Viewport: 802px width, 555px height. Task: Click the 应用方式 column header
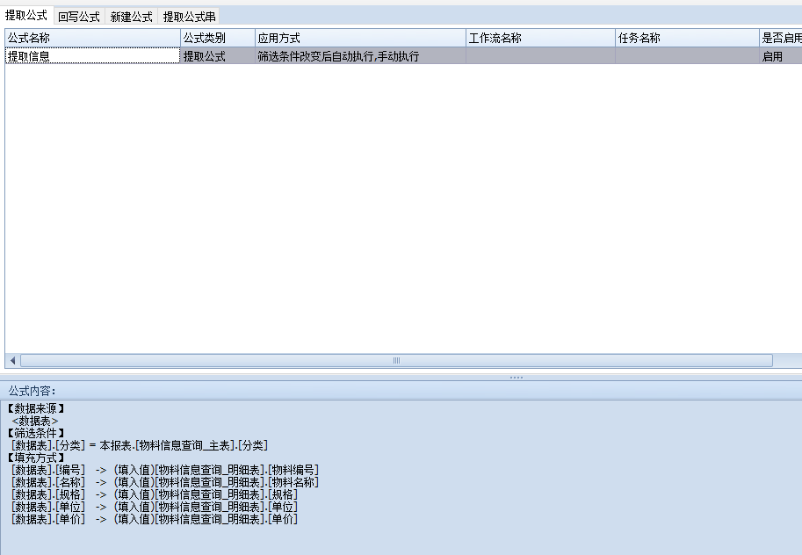pyautogui.click(x=360, y=38)
